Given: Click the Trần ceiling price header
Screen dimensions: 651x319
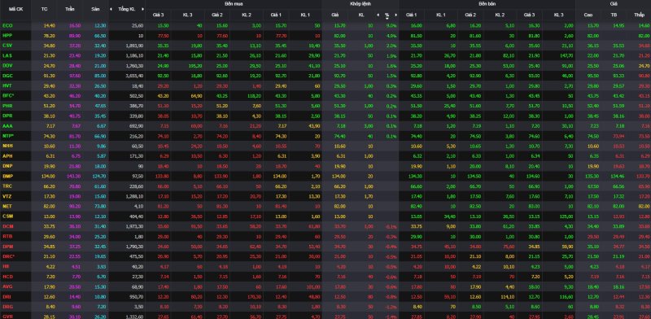Looking at the screenshot, I should click(x=70, y=9).
